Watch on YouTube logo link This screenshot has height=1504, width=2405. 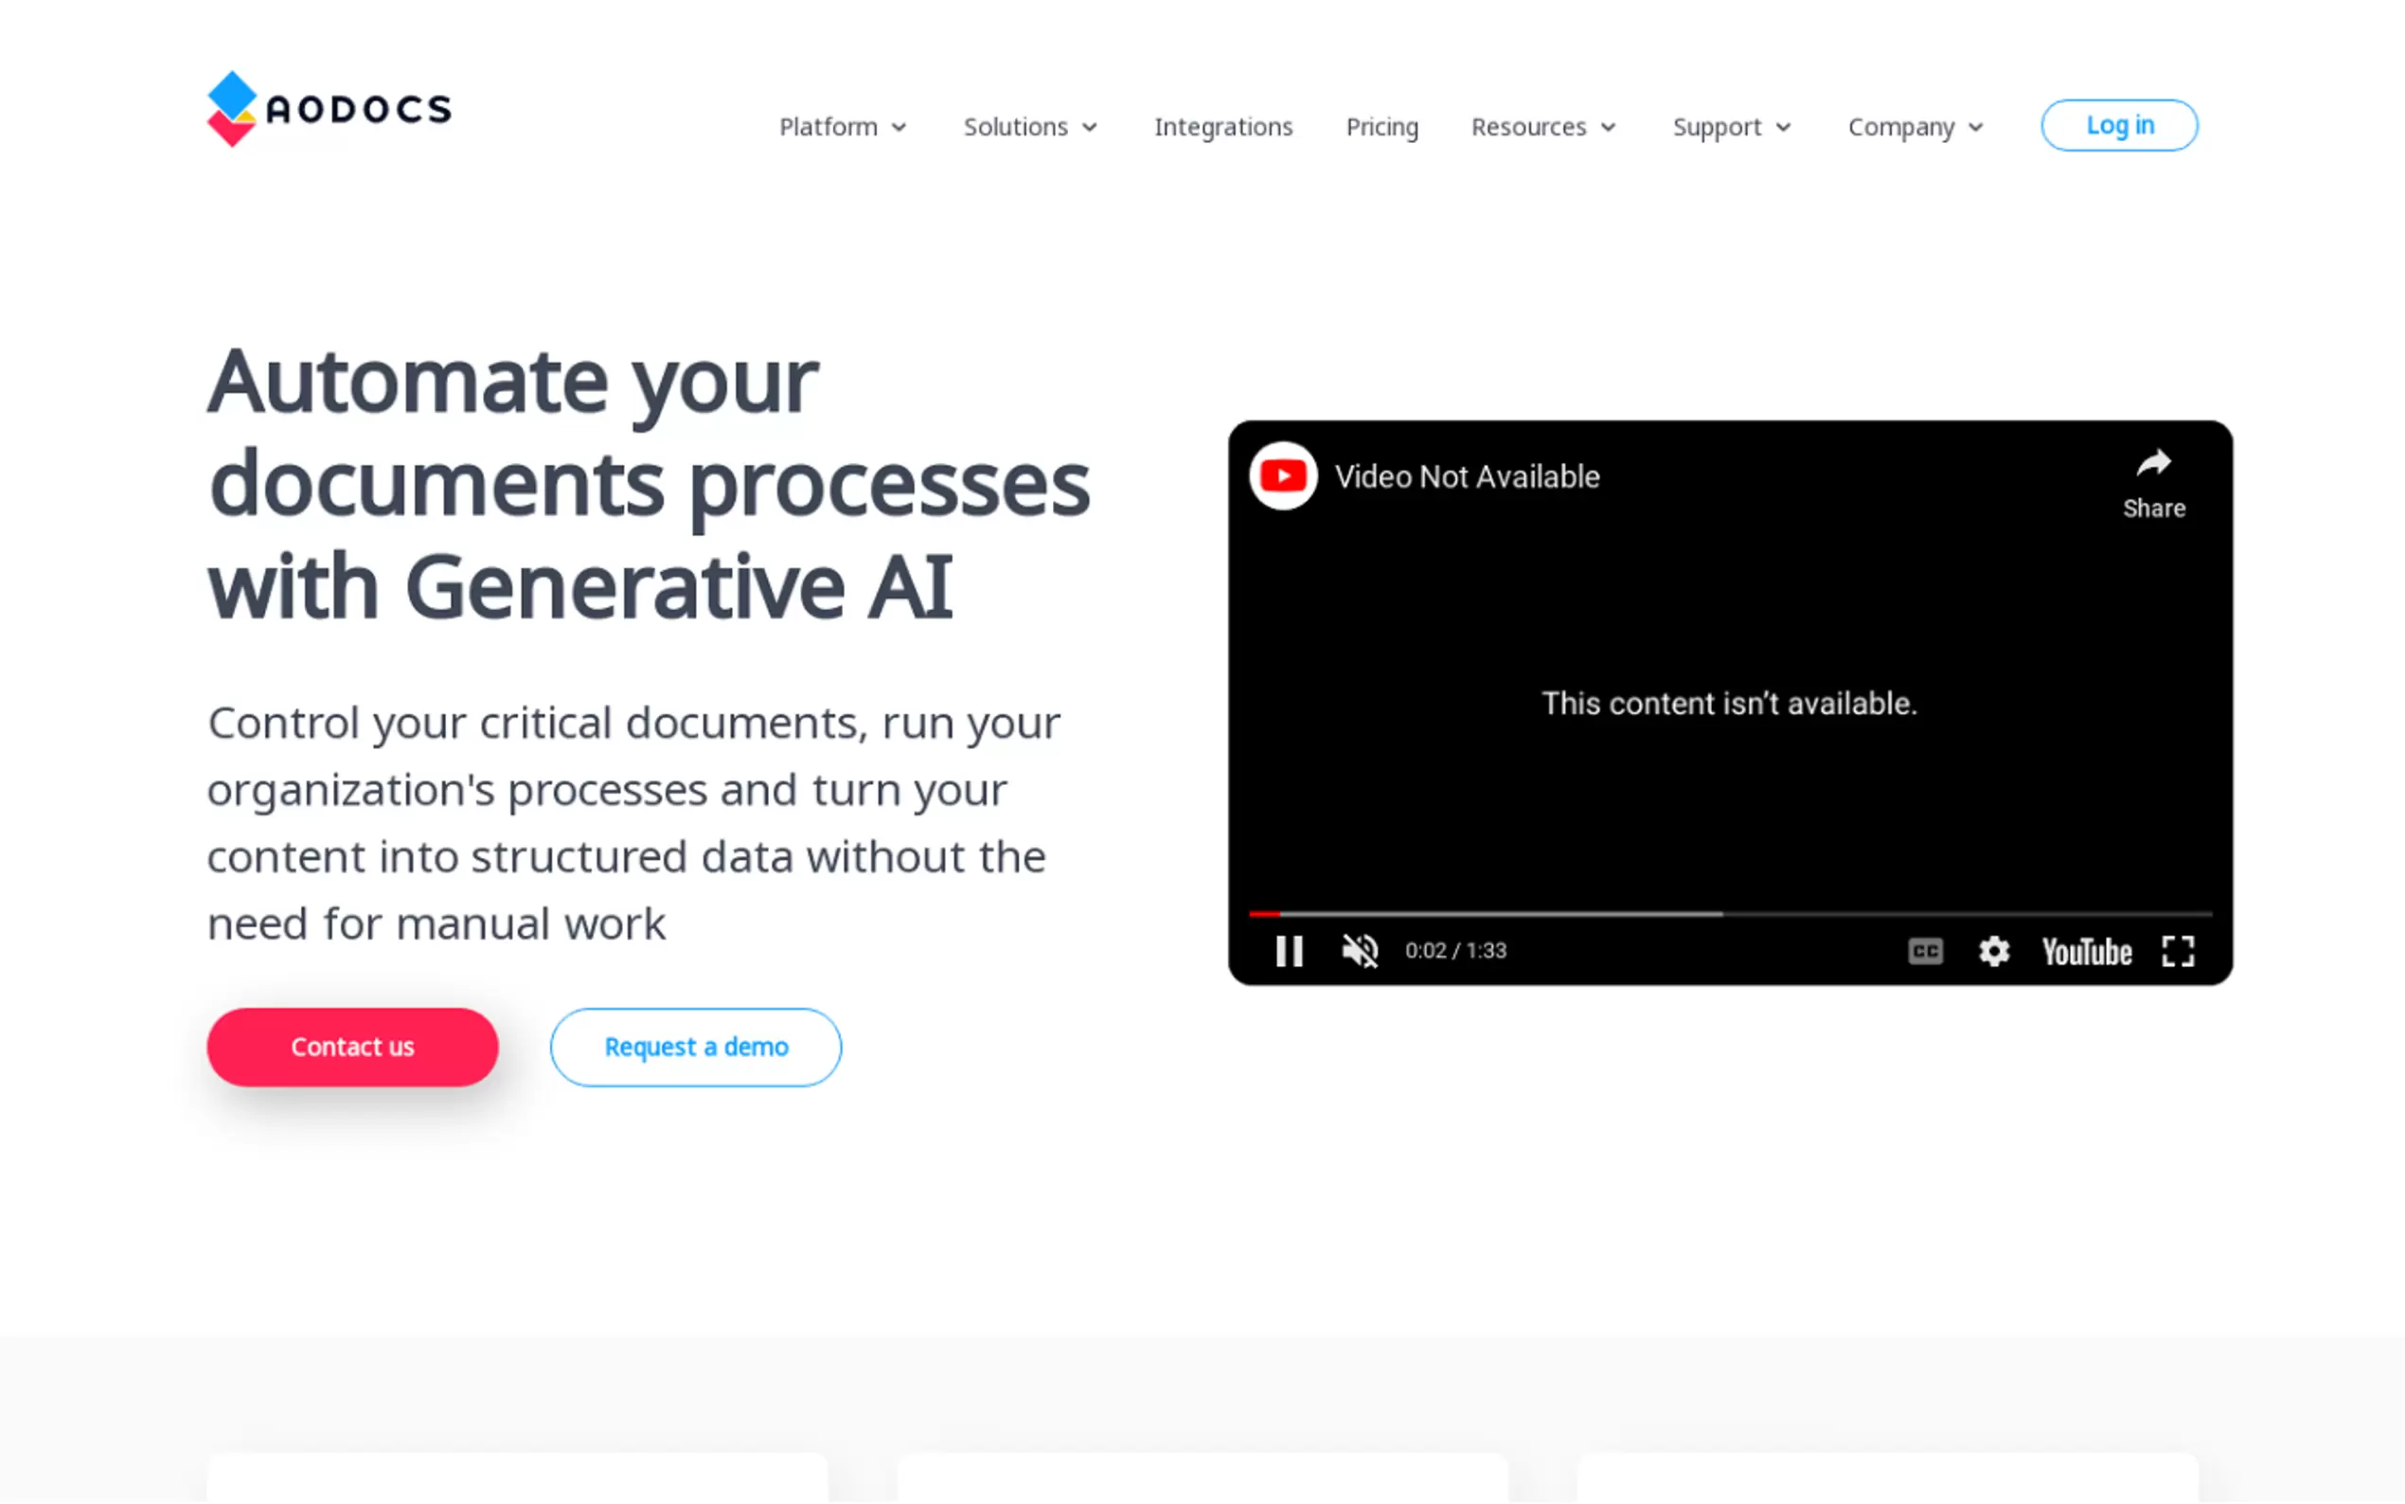2086,952
